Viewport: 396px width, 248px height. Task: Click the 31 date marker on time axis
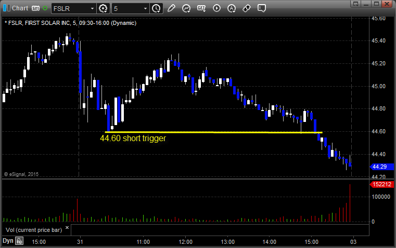(x=80, y=242)
